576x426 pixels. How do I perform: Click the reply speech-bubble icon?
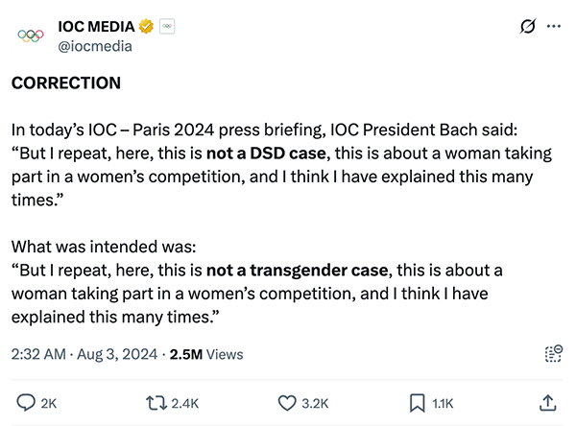click(26, 402)
